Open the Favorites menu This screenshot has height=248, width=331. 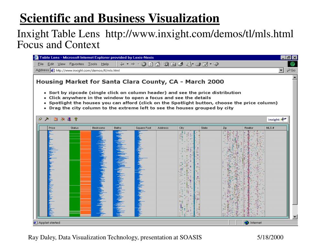click(x=77, y=64)
